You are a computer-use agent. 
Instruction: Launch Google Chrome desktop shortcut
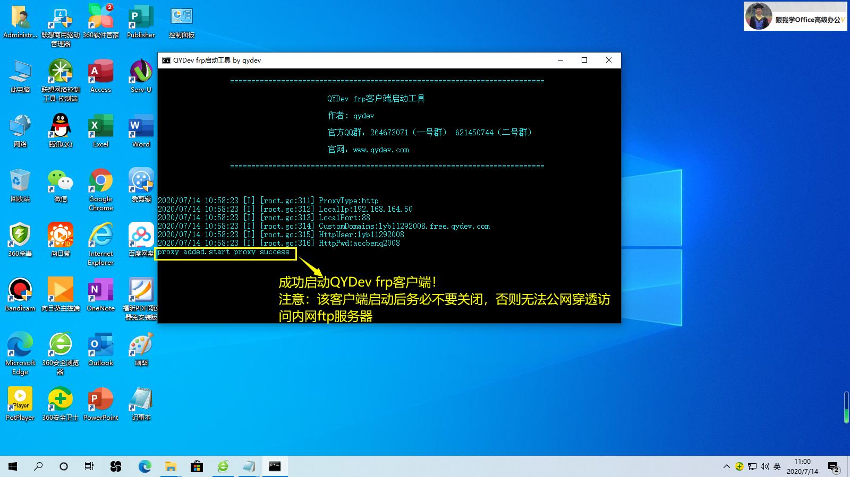101,190
